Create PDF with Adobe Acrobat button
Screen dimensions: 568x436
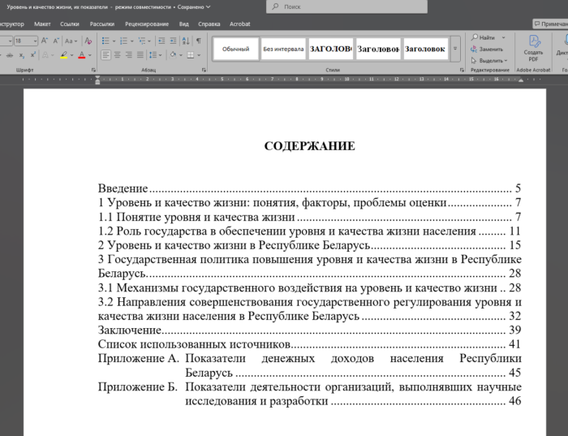click(533, 49)
